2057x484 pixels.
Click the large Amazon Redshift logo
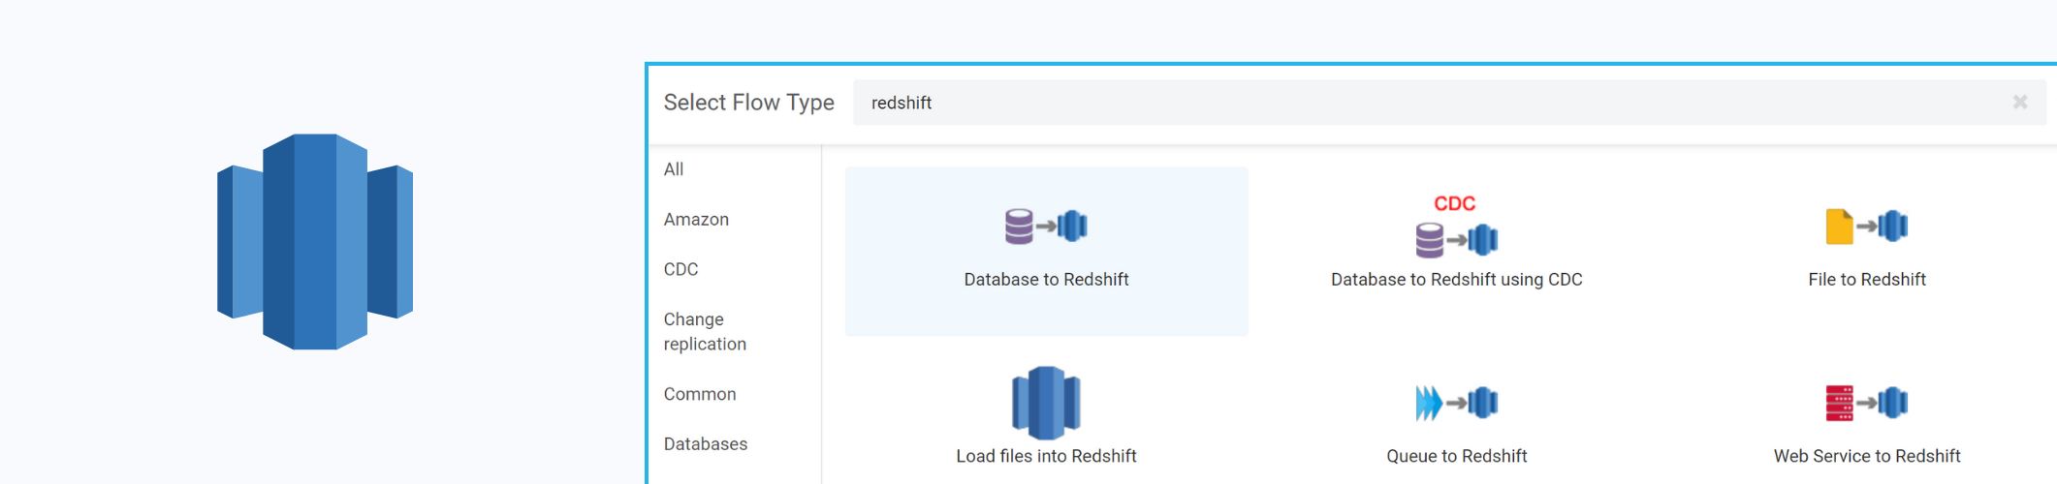point(315,241)
